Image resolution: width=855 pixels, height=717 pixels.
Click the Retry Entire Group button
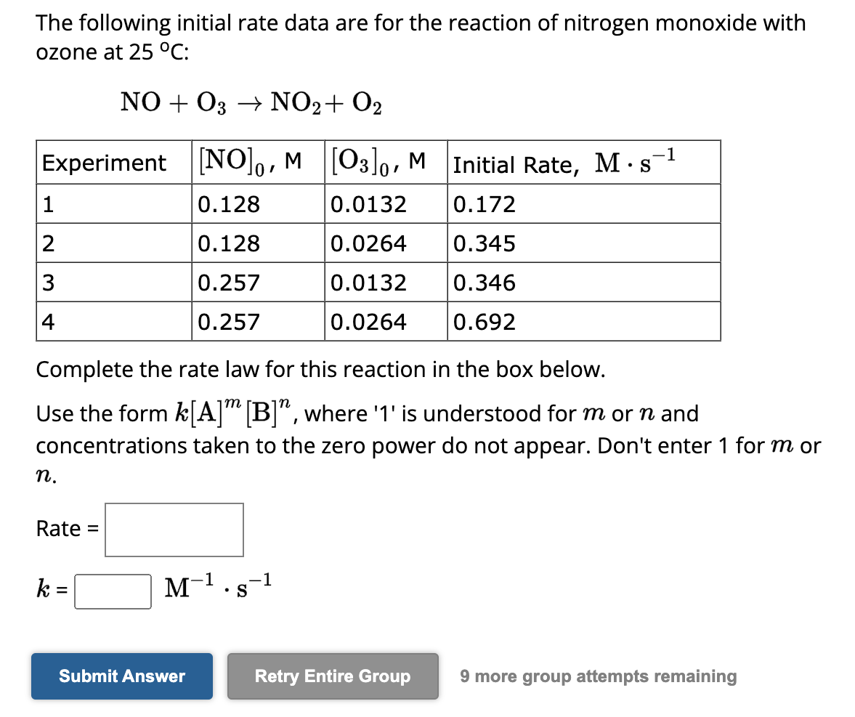(x=332, y=676)
